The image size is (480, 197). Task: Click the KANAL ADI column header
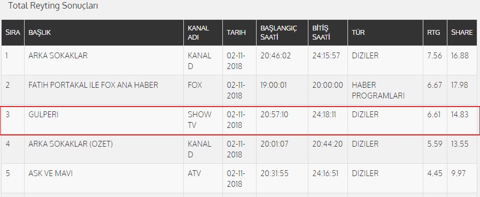click(203, 33)
